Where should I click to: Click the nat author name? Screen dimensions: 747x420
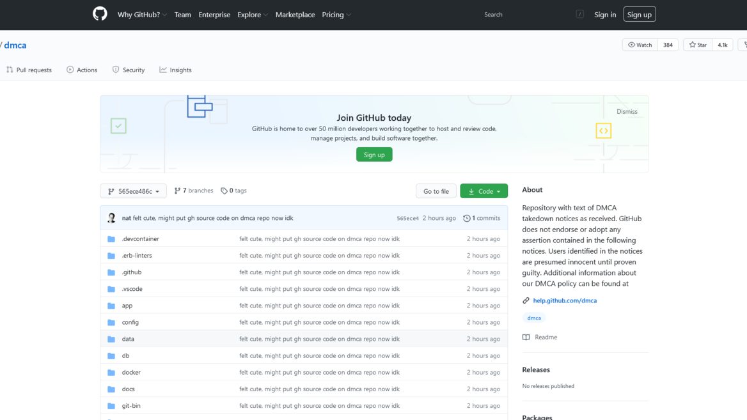(x=126, y=218)
